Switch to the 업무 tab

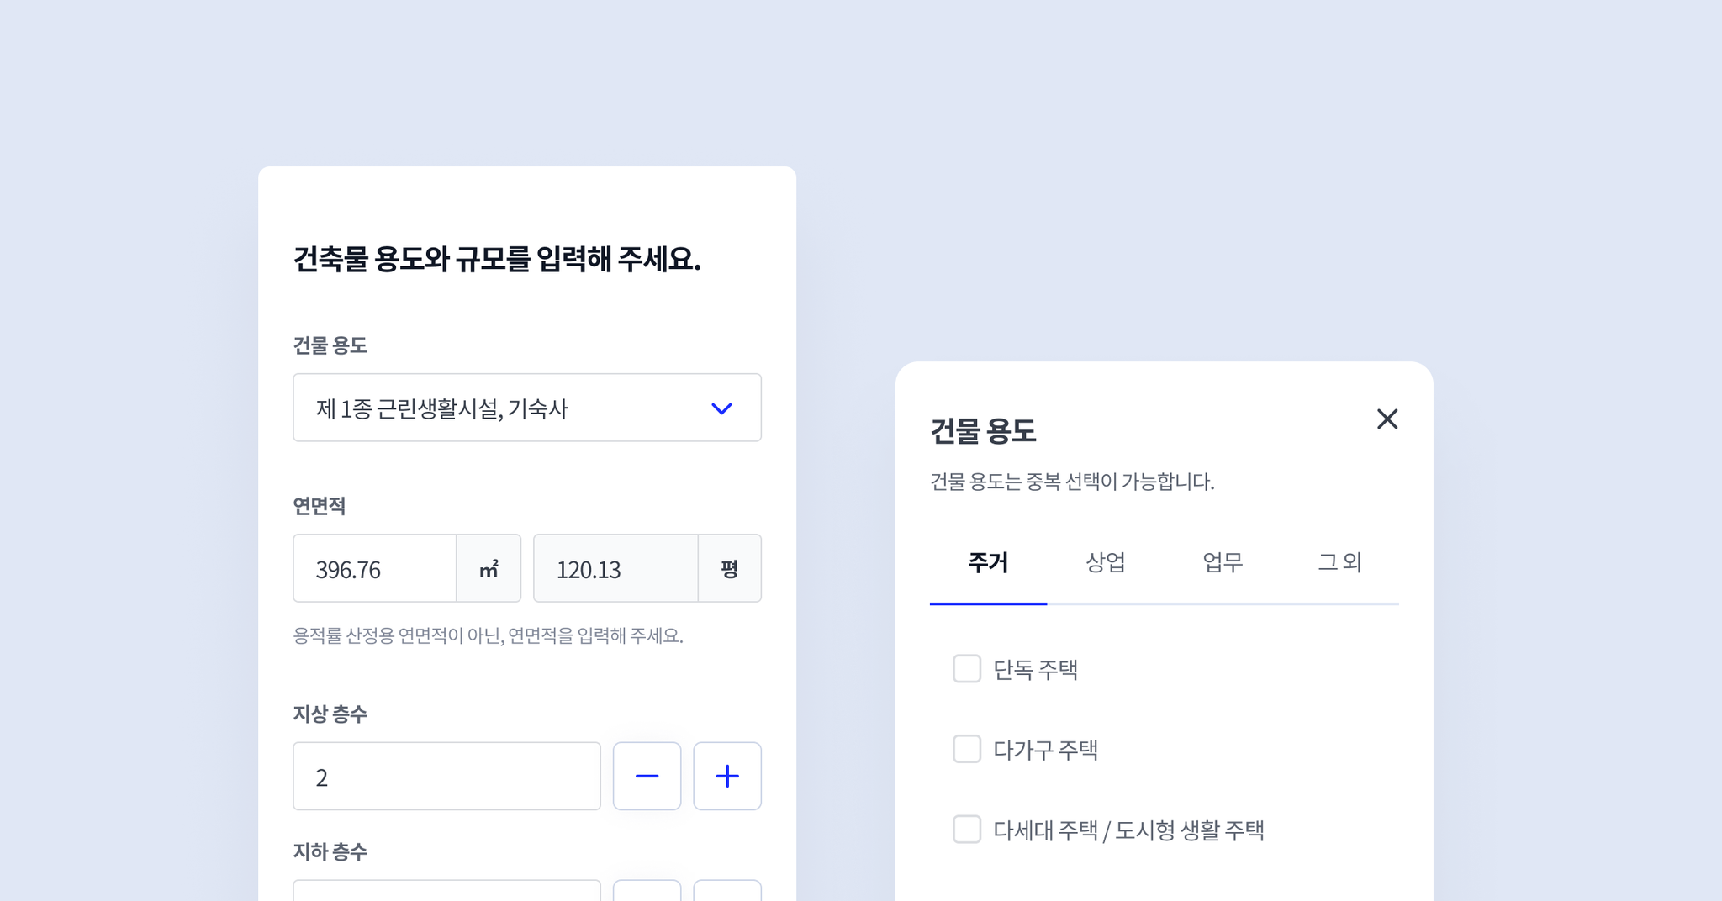click(x=1223, y=562)
